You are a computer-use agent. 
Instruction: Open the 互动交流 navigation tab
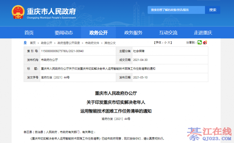[x=168, y=33]
